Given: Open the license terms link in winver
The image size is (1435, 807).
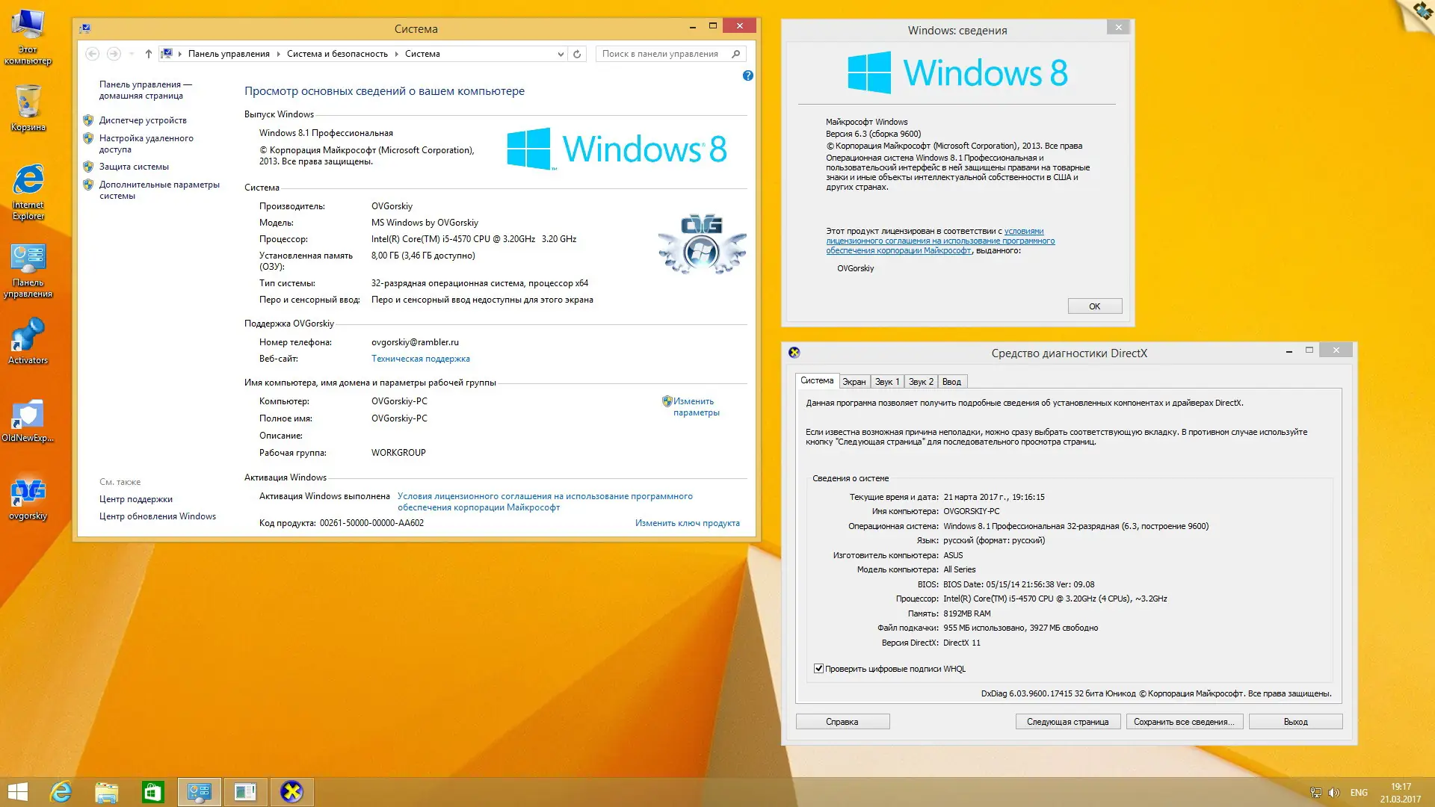Looking at the screenshot, I should coord(940,241).
